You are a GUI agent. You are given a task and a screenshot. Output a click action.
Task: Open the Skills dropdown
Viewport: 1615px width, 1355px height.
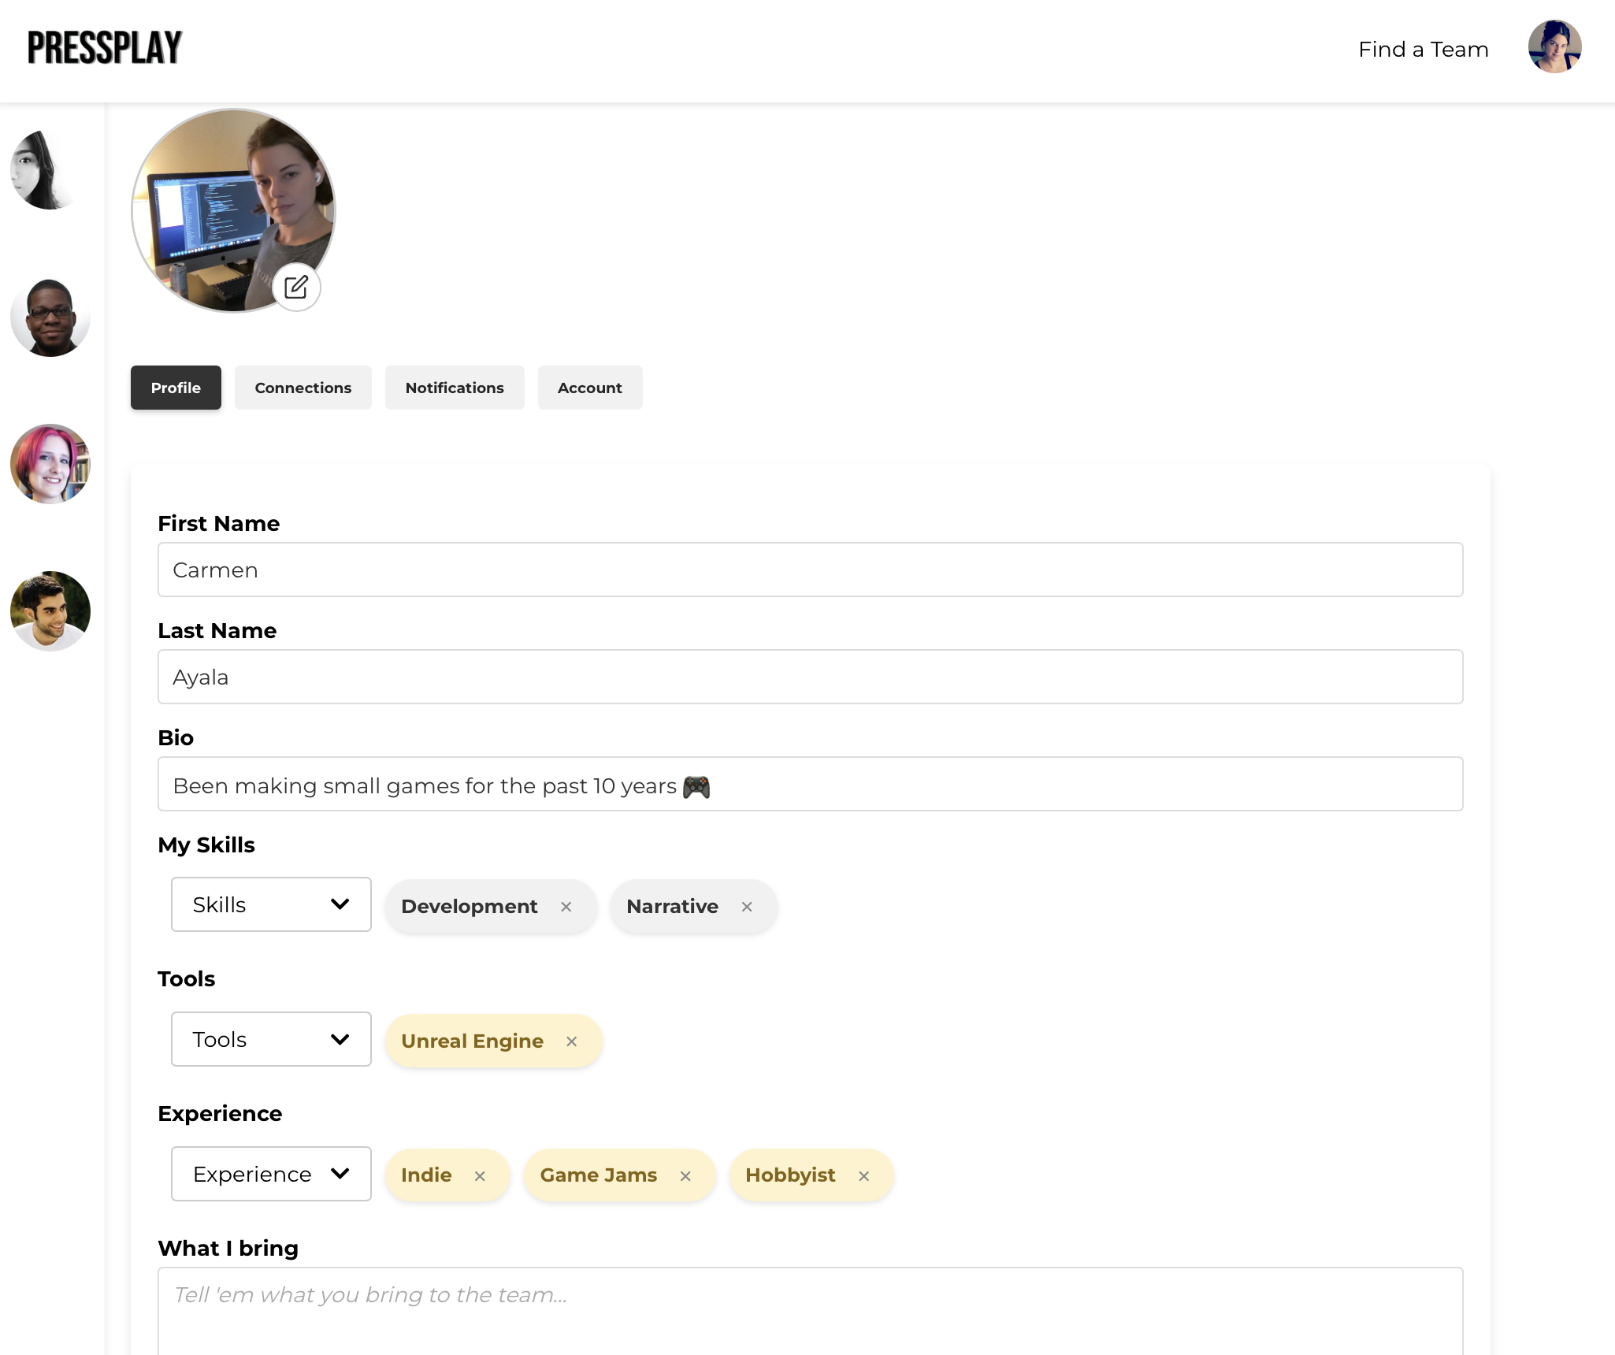pos(270,904)
